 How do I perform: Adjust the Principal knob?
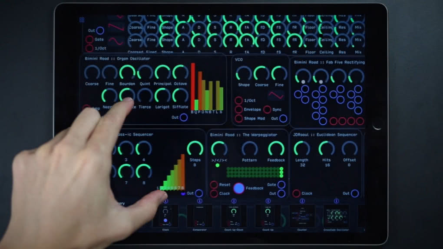coord(162,73)
